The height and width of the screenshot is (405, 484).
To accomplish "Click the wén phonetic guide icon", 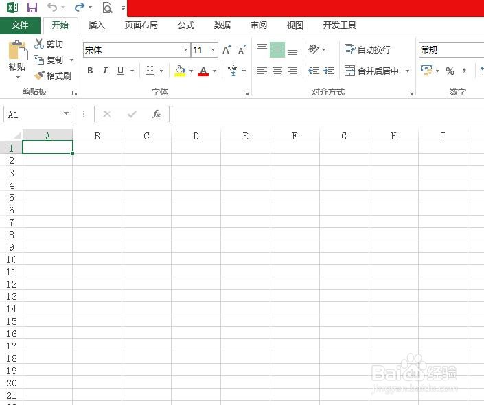I will (x=233, y=71).
